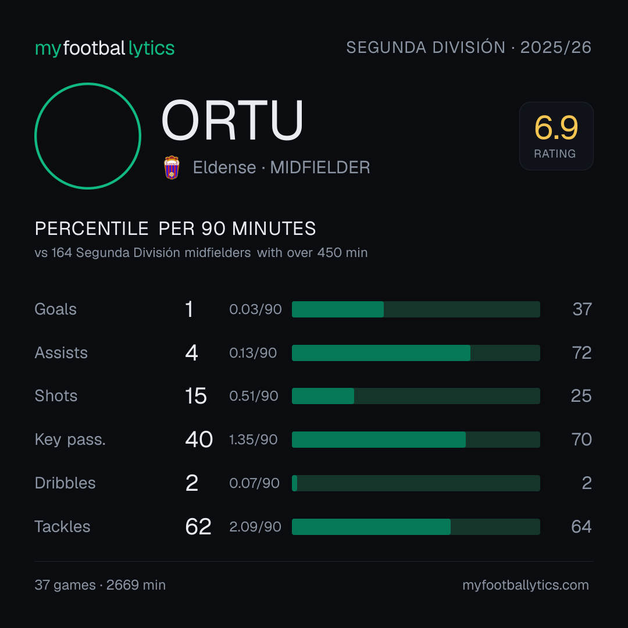Click the Goals stat label
This screenshot has height=628, width=628.
point(55,309)
